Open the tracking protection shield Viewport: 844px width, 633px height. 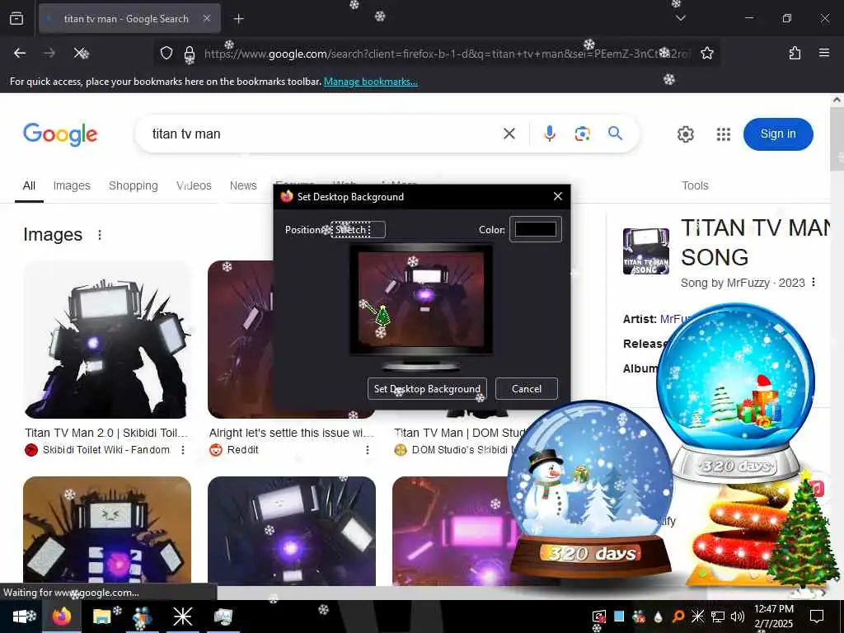[x=166, y=53]
